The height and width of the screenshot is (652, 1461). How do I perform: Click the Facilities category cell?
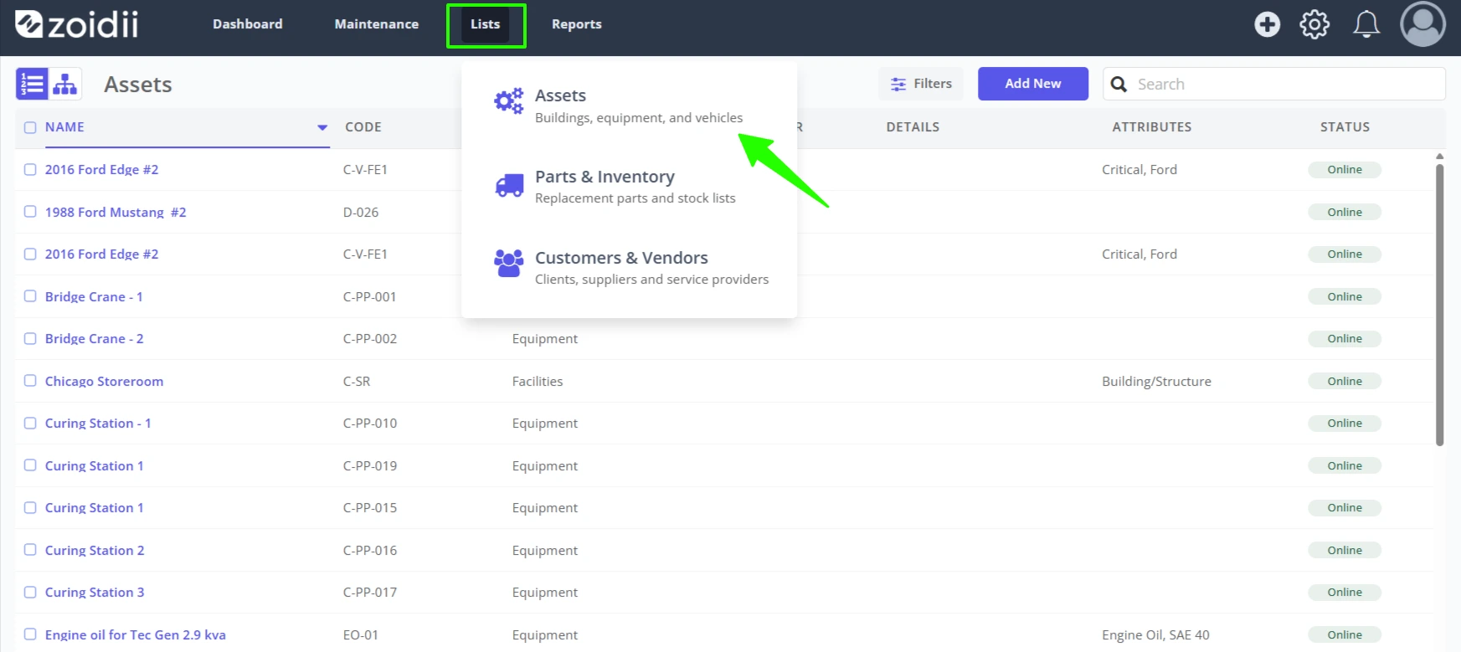pyautogui.click(x=538, y=381)
